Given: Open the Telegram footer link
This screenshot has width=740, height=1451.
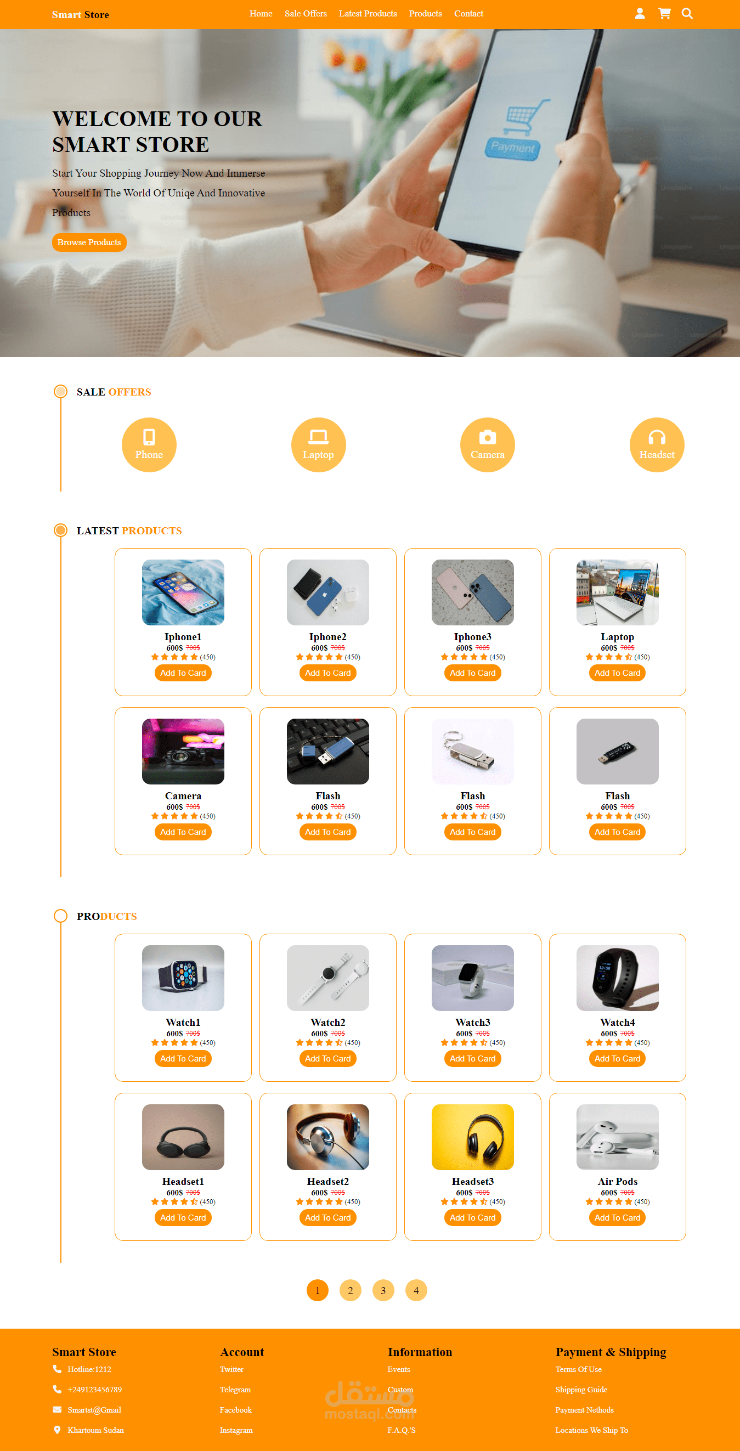Looking at the screenshot, I should pyautogui.click(x=235, y=1389).
